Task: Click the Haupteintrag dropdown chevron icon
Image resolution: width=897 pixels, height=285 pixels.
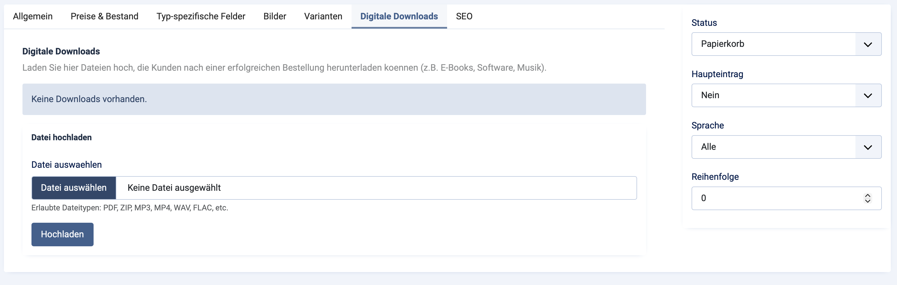Action: 868,95
